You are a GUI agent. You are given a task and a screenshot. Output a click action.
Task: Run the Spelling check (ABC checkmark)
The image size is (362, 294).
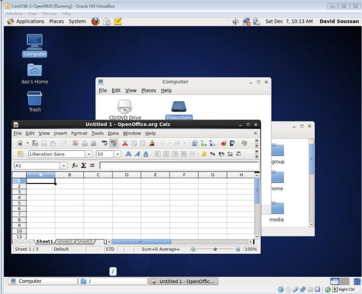104,143
